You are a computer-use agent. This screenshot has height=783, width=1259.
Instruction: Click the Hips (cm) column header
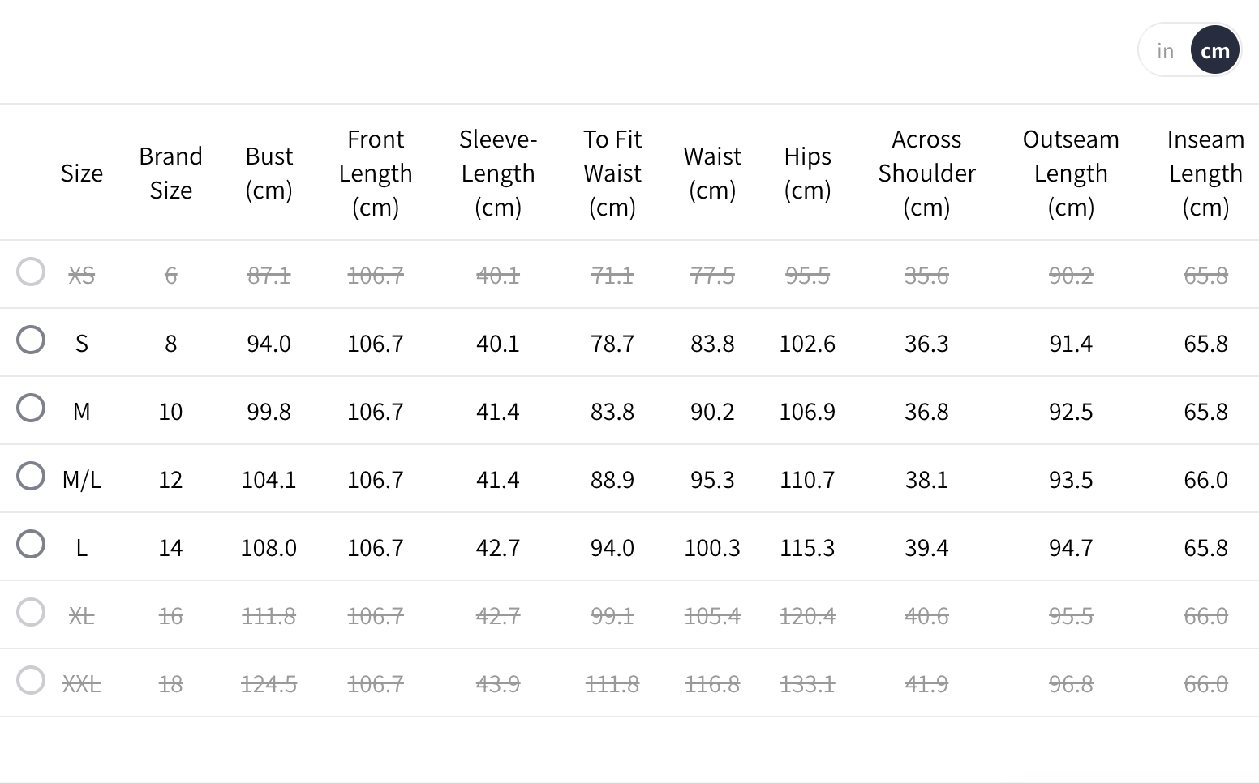(x=807, y=173)
